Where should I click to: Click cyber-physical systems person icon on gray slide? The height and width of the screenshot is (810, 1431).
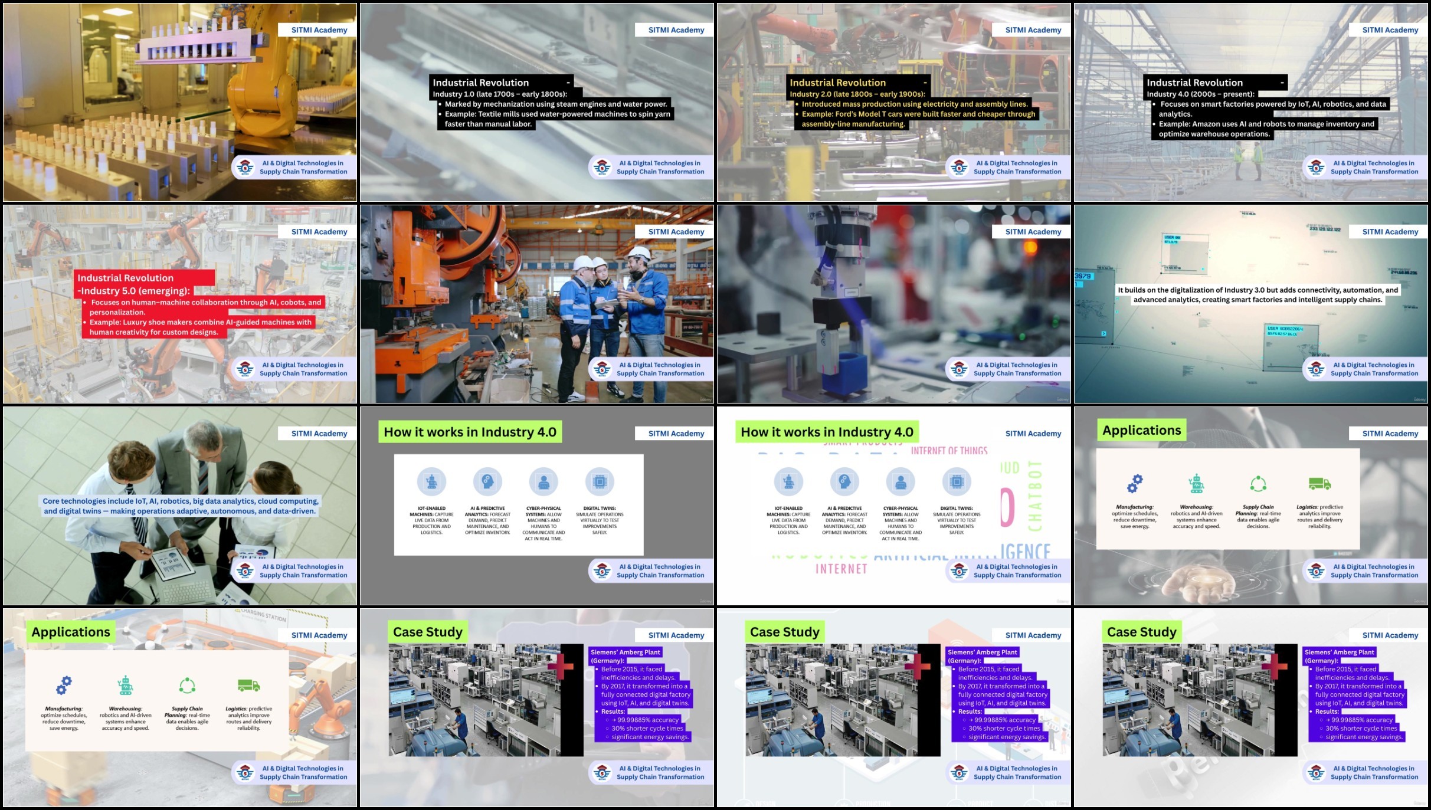[543, 482]
